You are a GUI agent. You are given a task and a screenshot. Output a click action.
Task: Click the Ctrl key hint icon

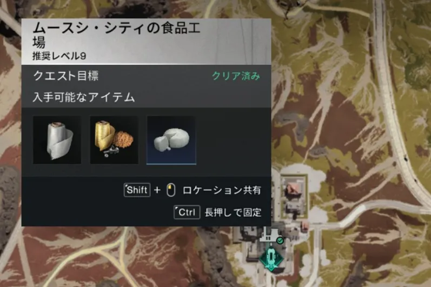point(187,212)
